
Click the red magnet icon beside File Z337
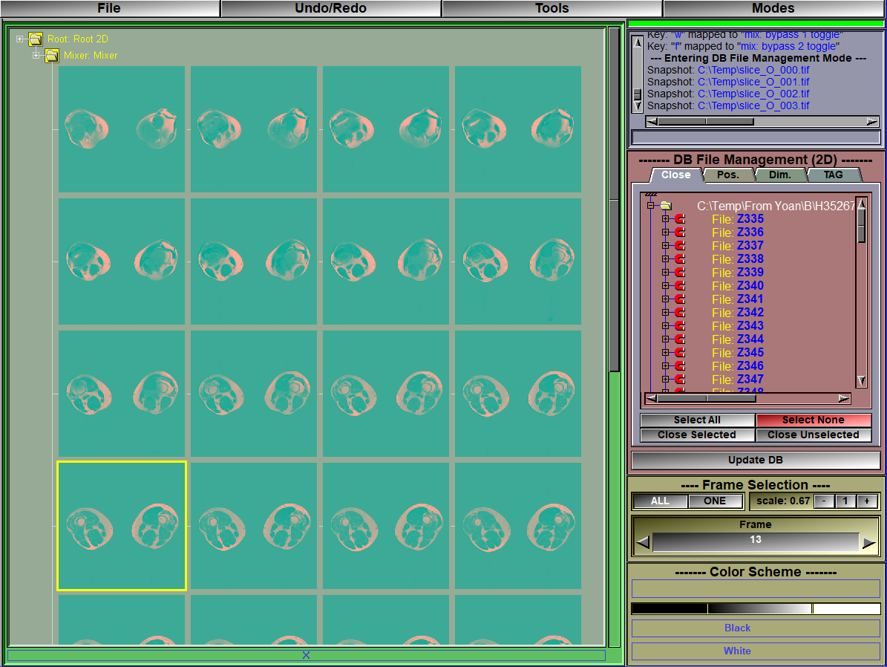pos(679,245)
